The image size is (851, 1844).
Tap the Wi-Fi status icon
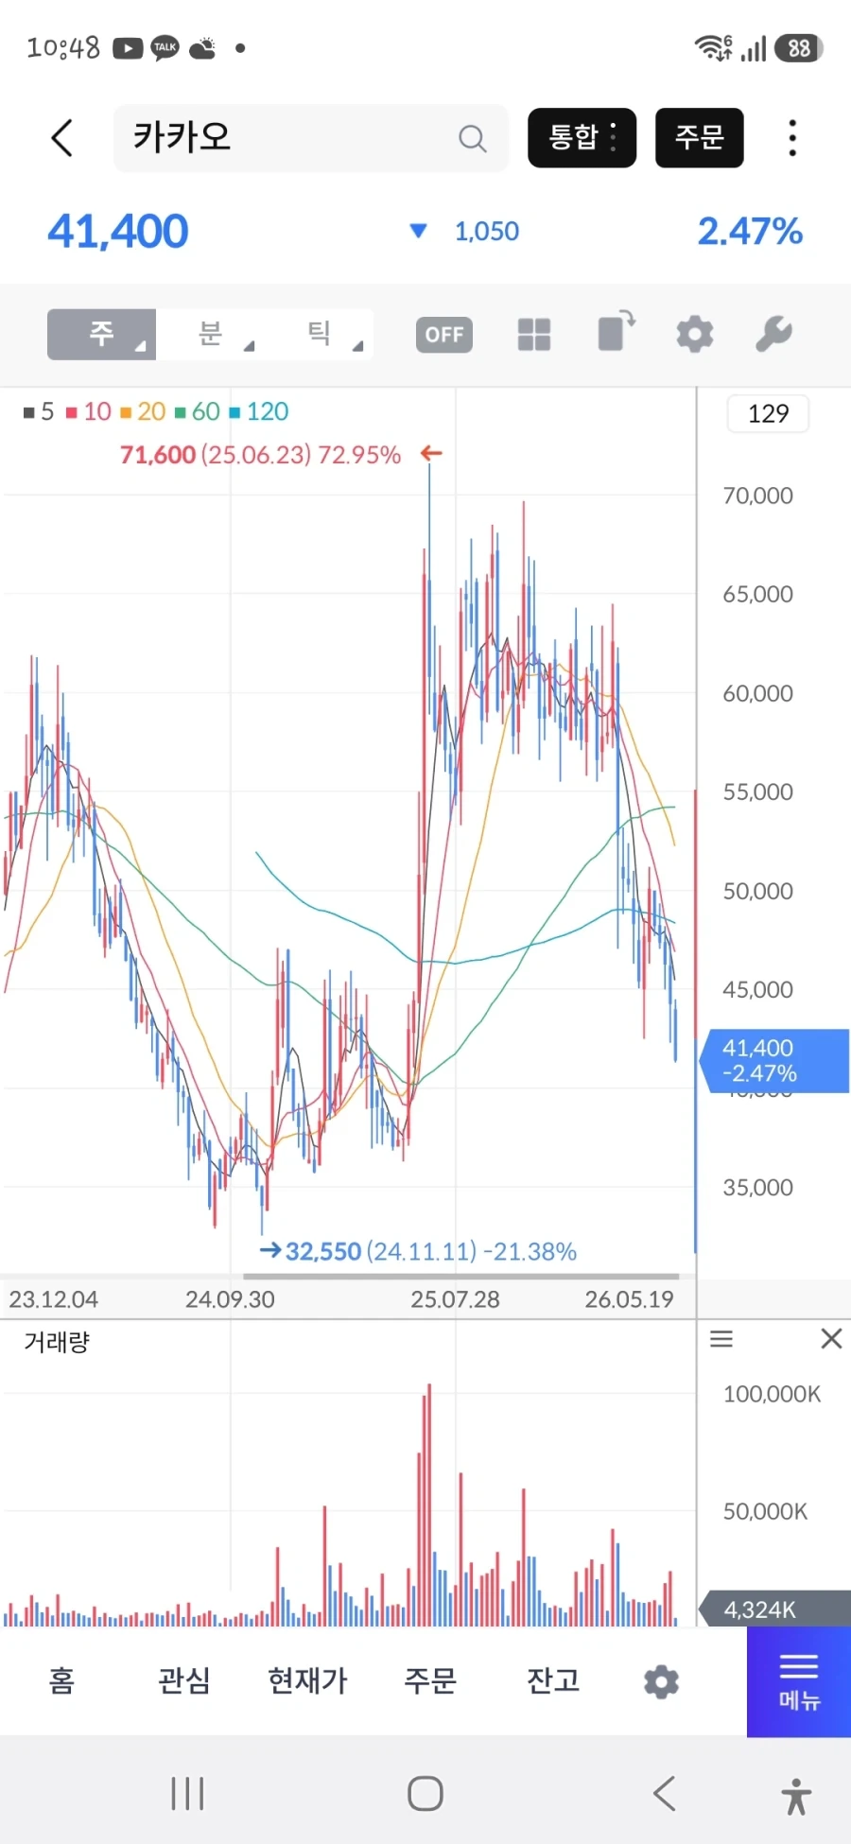click(713, 47)
